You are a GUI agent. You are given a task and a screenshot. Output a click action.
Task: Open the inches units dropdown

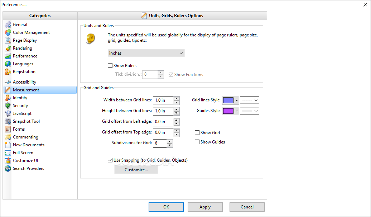pyautogui.click(x=146, y=53)
